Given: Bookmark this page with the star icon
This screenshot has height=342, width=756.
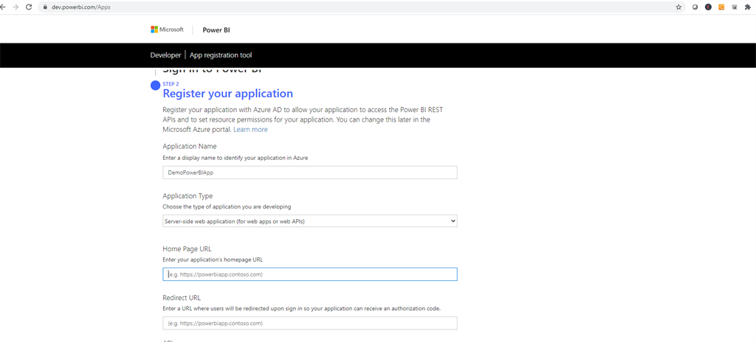Looking at the screenshot, I should point(678,7).
